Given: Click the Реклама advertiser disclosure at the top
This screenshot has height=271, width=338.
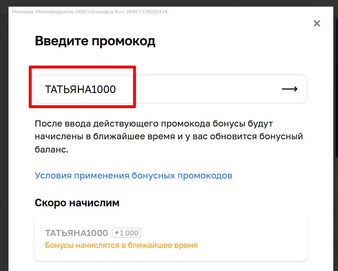Looking at the screenshot, I should (25, 11).
